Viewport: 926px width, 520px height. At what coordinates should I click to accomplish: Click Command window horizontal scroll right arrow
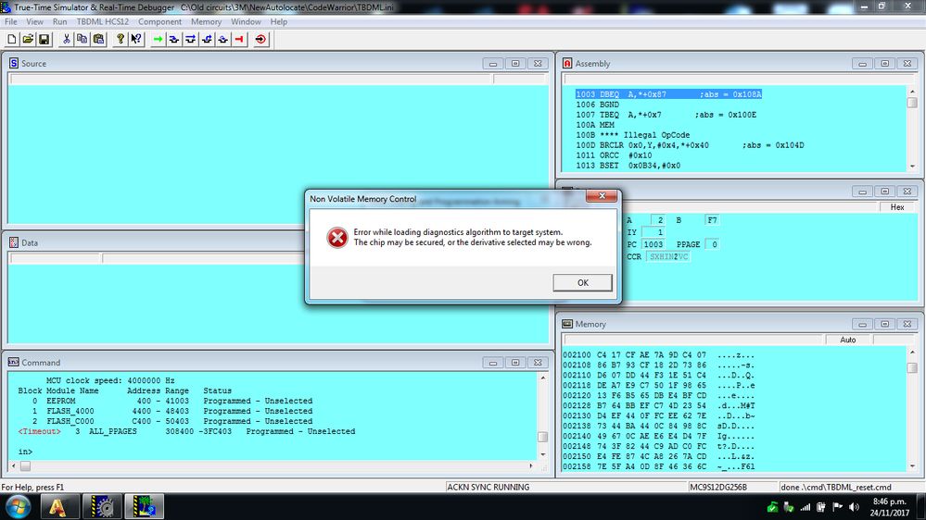click(530, 465)
